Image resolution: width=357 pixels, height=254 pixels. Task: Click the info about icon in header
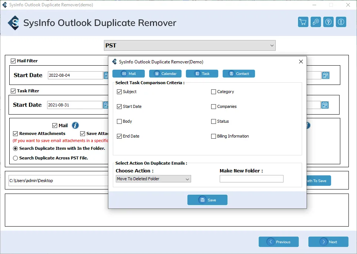tap(341, 22)
